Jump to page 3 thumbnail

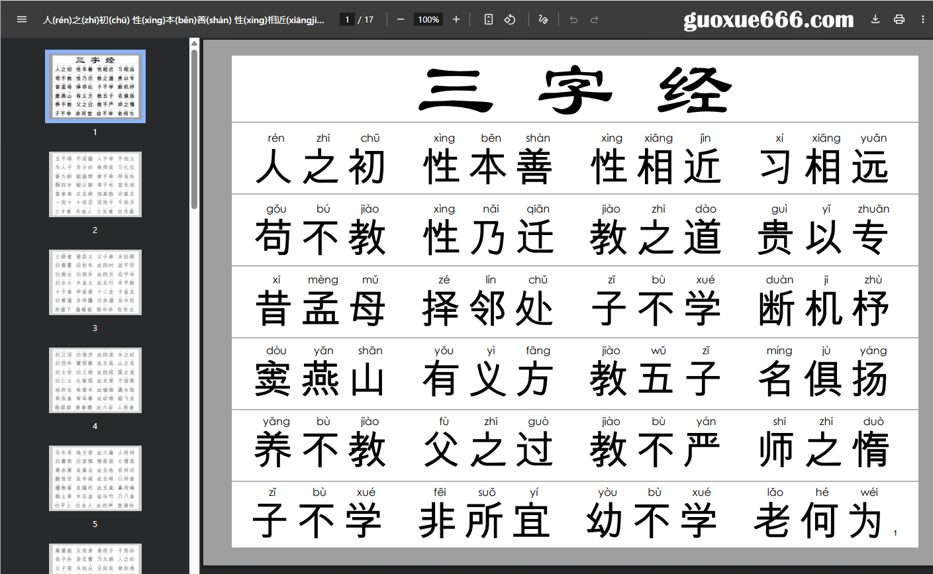click(95, 283)
